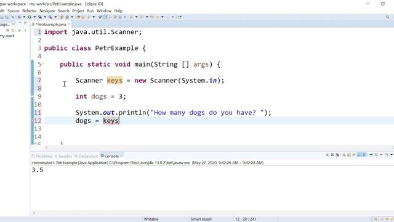Click Pin Console icon
Image resolution: width=394 pixels, height=222 pixels.
click(x=371, y=155)
